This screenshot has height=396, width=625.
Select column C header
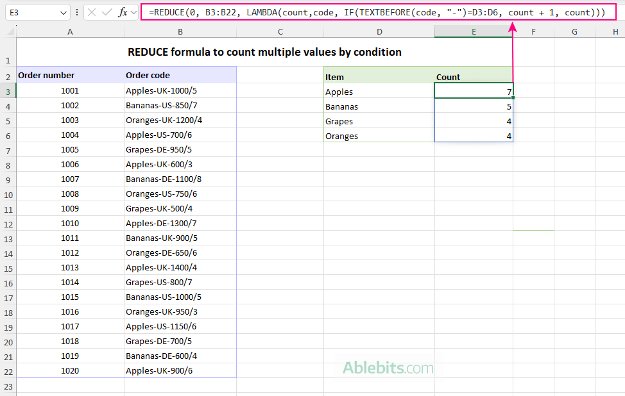point(280,32)
